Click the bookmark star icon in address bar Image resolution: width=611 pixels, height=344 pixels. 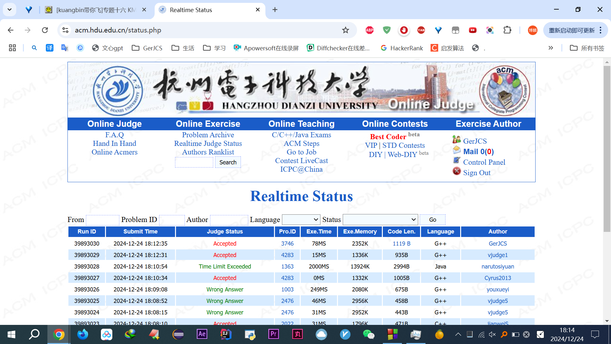point(345,30)
